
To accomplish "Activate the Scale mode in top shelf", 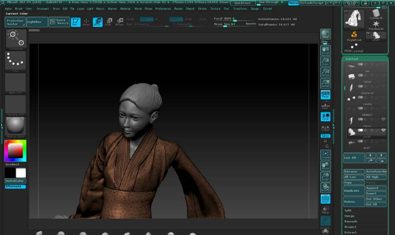I will click(108, 22).
